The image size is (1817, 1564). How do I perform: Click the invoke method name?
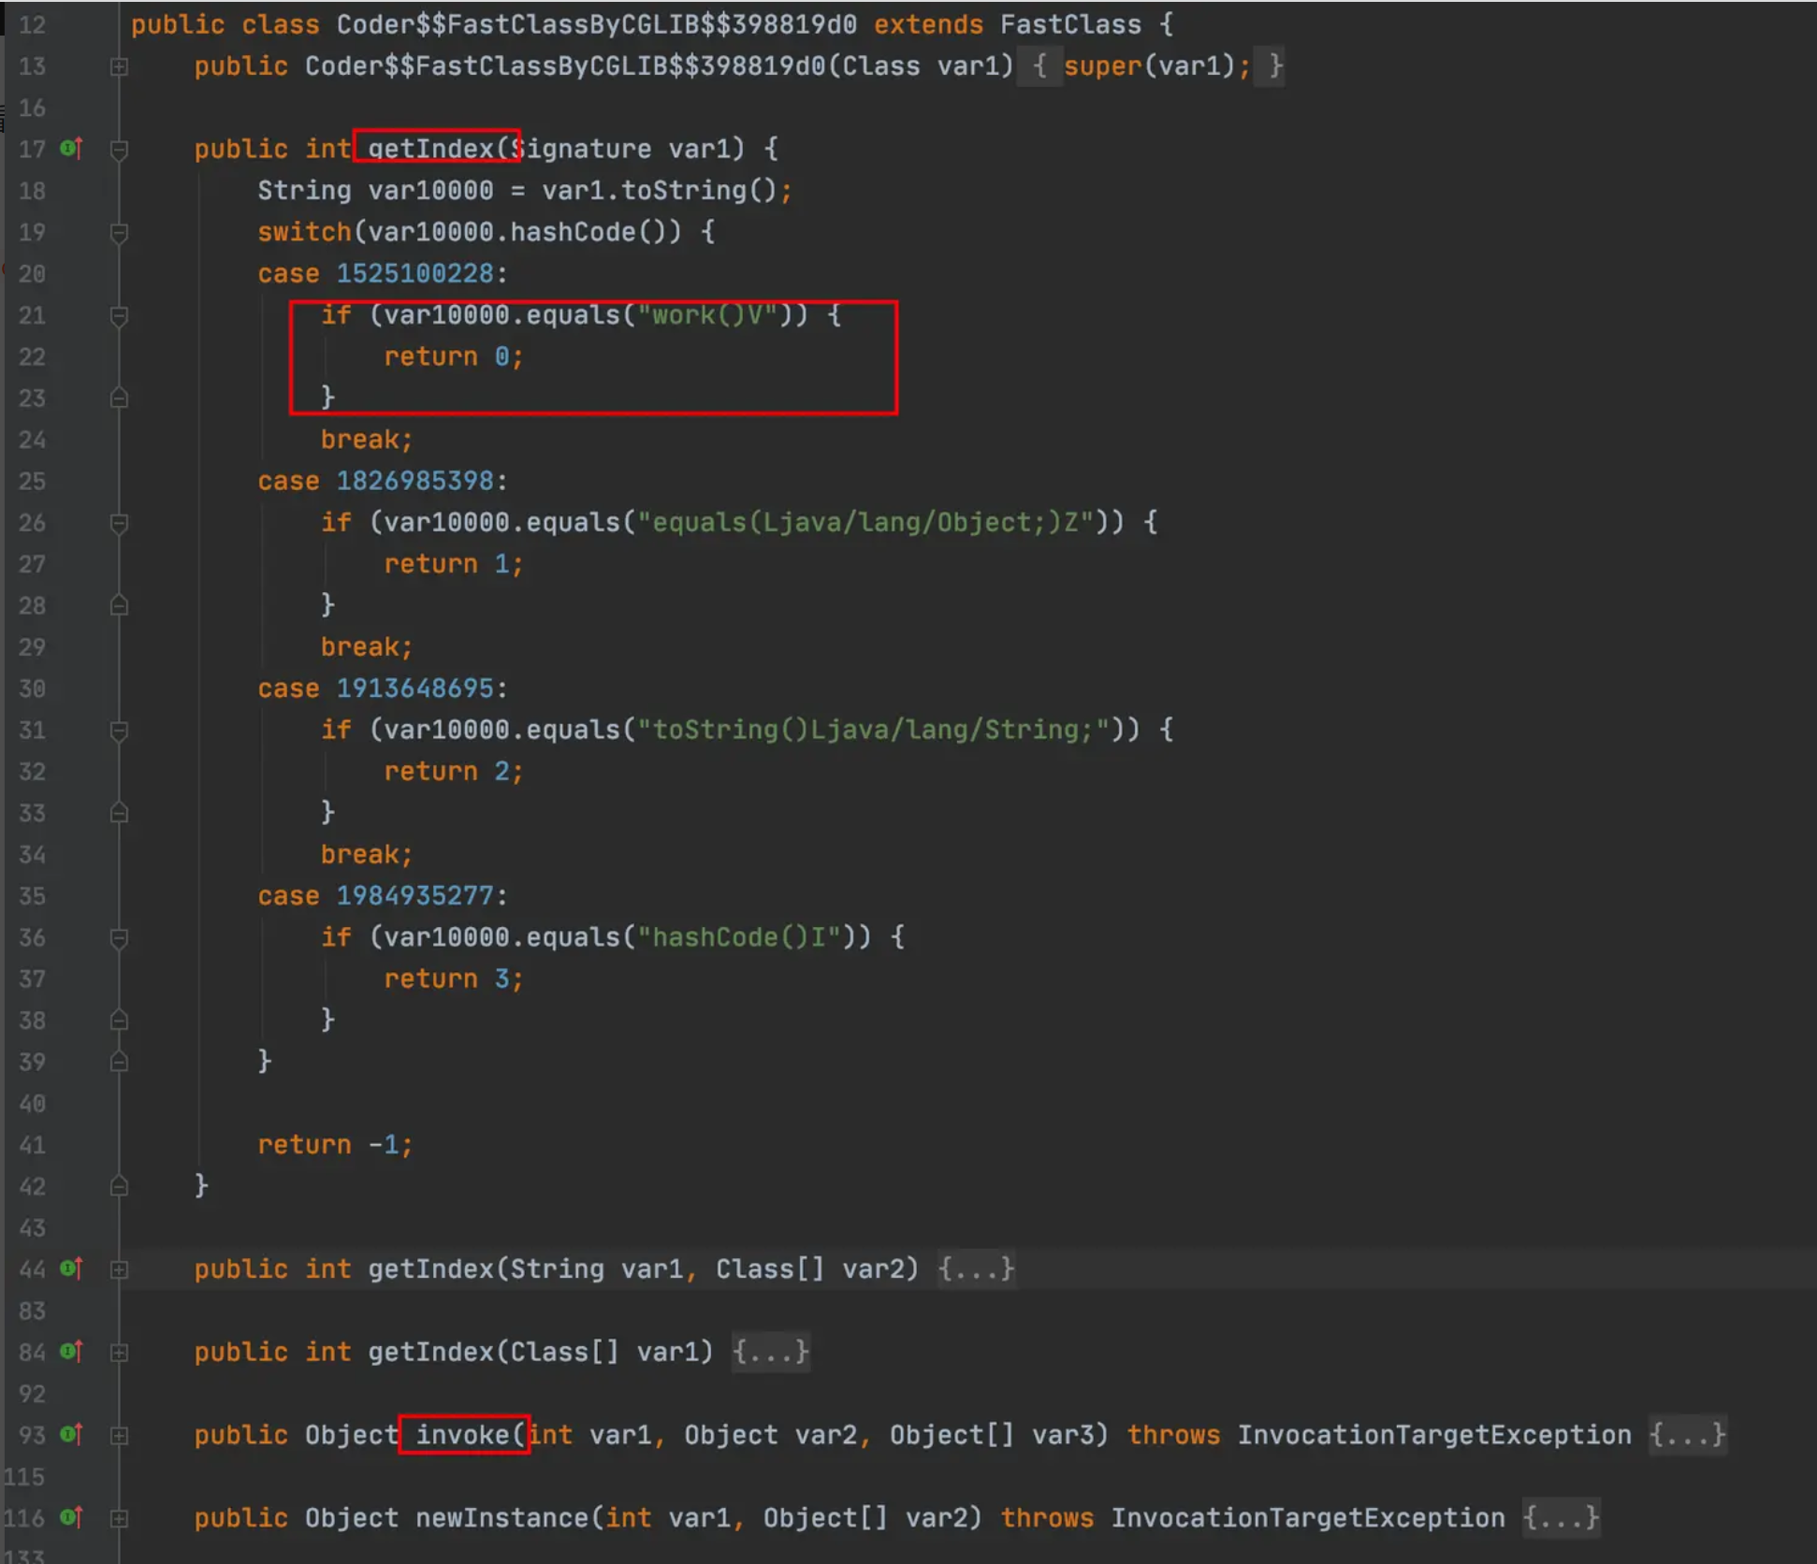pos(462,1434)
